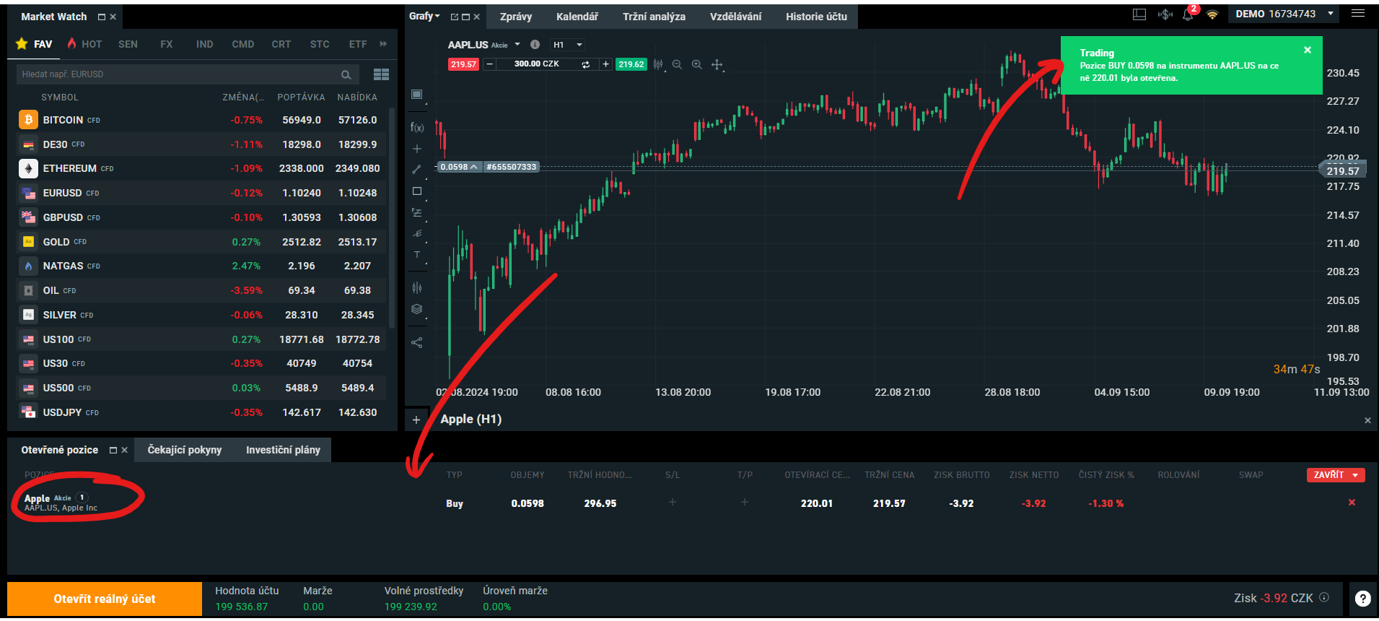This screenshot has height=621, width=1379.
Task: Toggle volume currency switch arrows
Action: (585, 64)
